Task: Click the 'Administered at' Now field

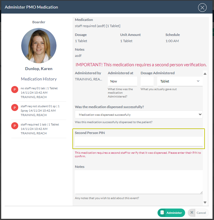Action: [122, 81]
